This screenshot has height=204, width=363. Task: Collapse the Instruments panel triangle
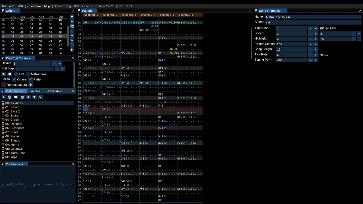[3, 91]
